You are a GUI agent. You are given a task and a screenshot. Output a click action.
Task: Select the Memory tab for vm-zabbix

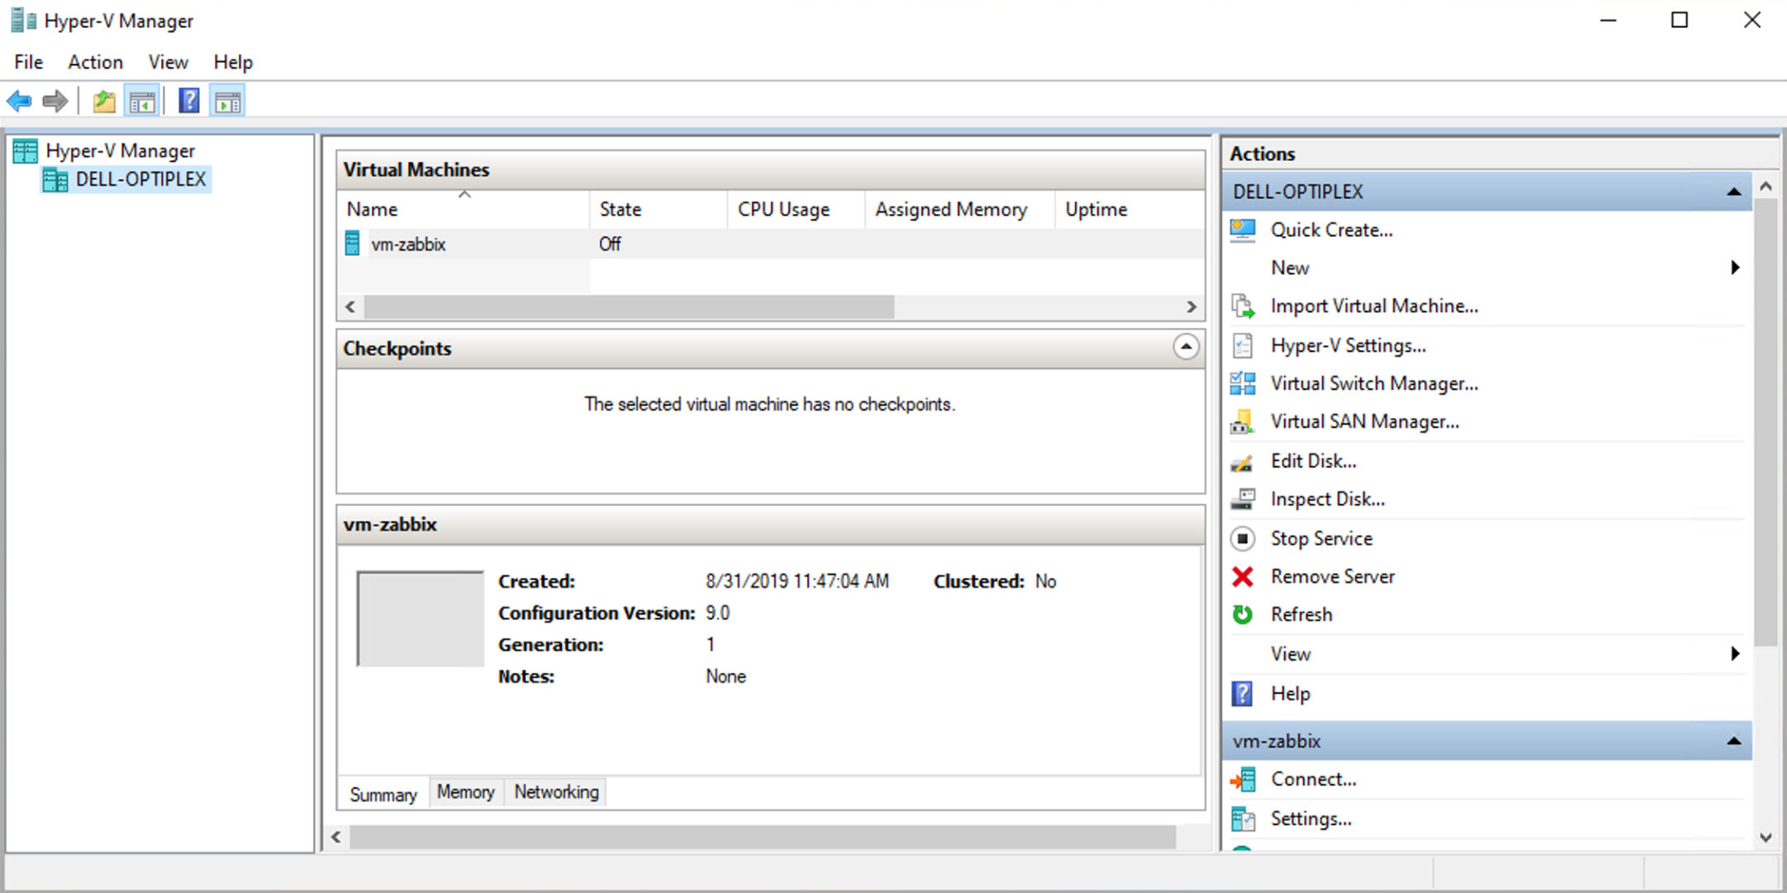463,791
